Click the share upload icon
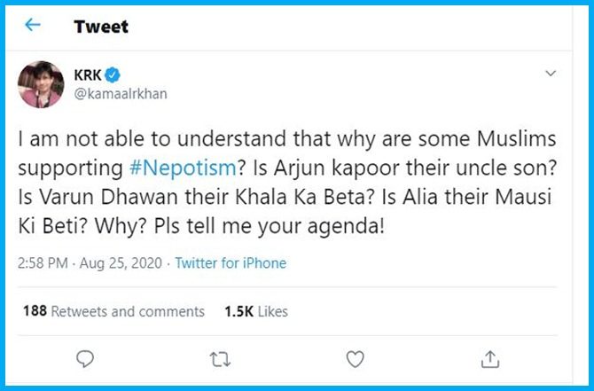 point(489,358)
